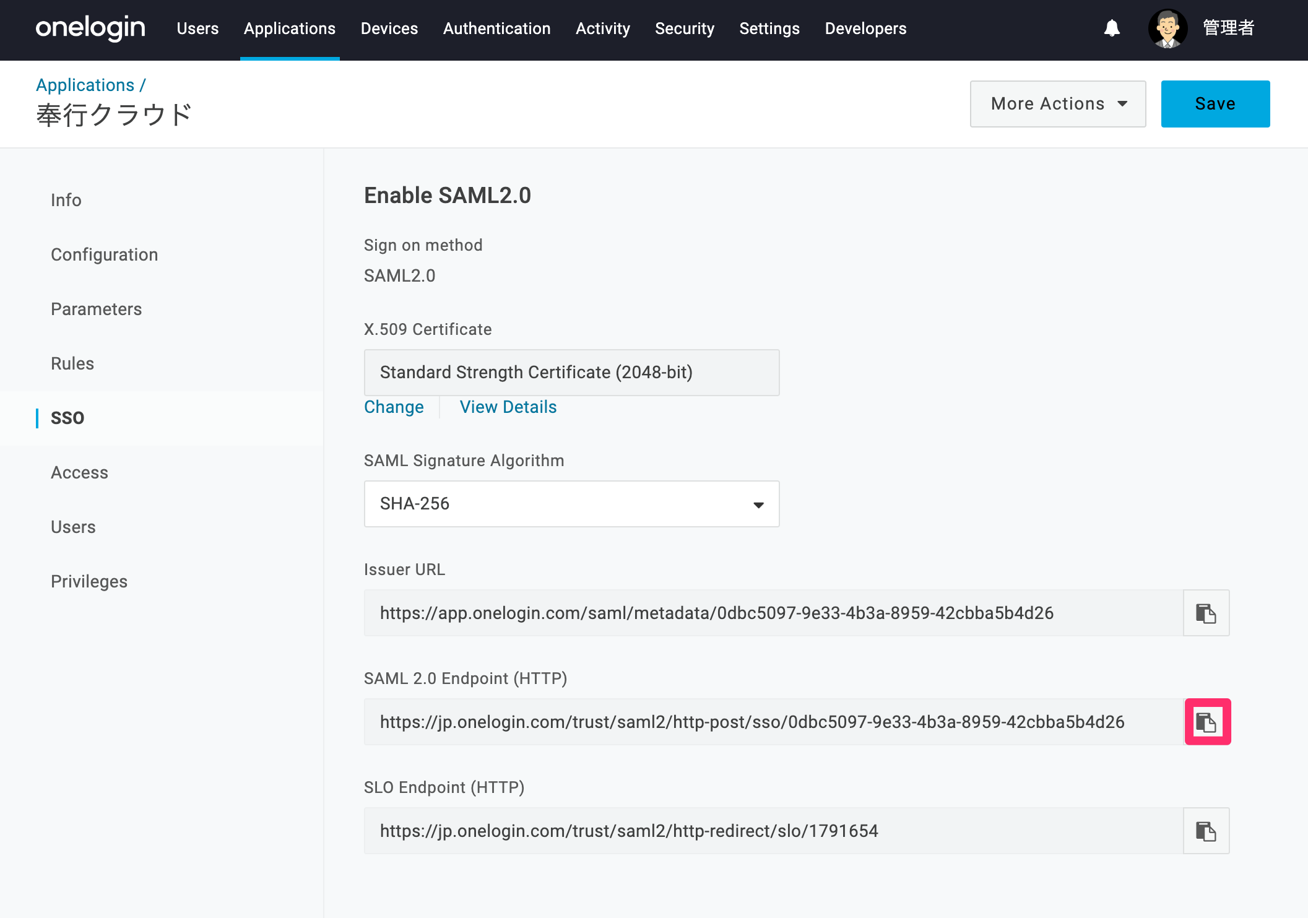Switch to the Users sidebar tab
This screenshot has height=918, width=1308.
(x=73, y=527)
